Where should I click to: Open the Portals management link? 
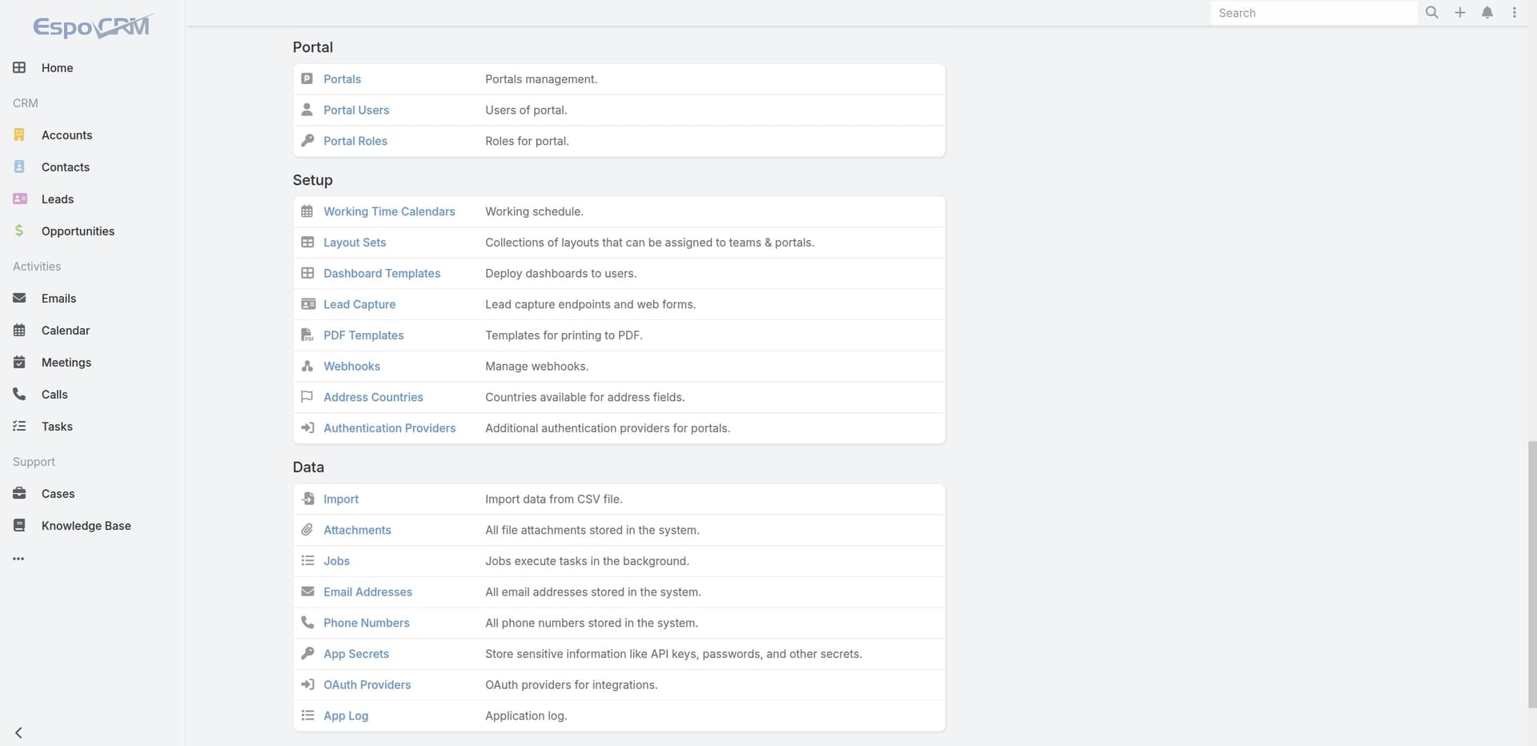(342, 79)
